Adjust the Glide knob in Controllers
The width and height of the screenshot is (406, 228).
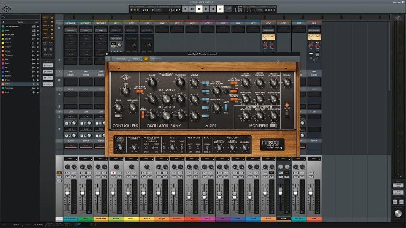(118, 107)
